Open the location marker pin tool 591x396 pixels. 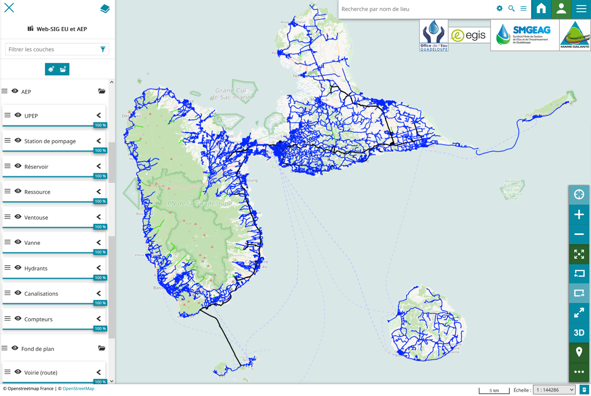click(x=579, y=352)
